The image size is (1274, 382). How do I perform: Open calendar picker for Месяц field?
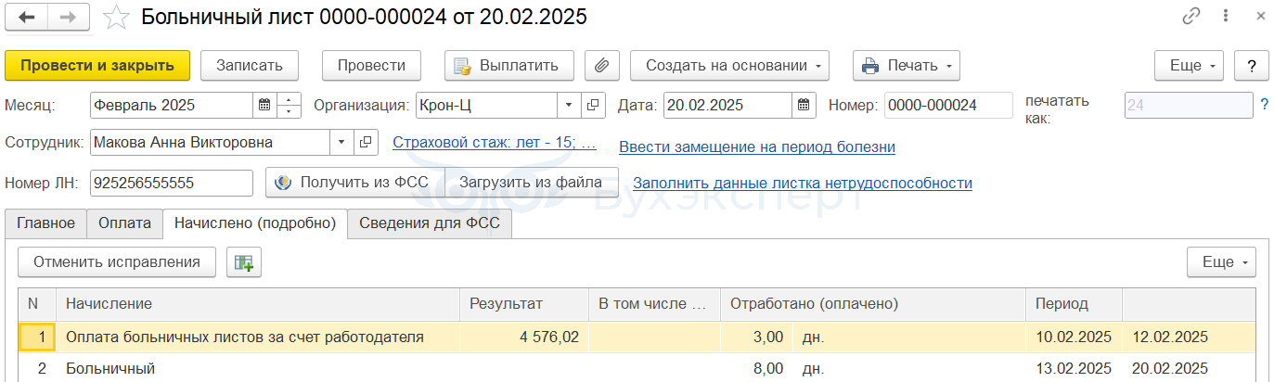[x=264, y=105]
